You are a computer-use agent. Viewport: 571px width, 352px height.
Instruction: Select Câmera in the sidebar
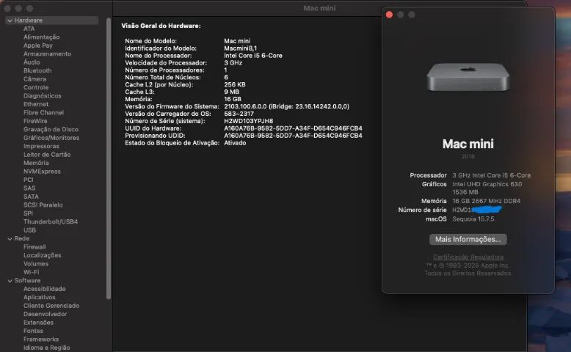tap(34, 79)
